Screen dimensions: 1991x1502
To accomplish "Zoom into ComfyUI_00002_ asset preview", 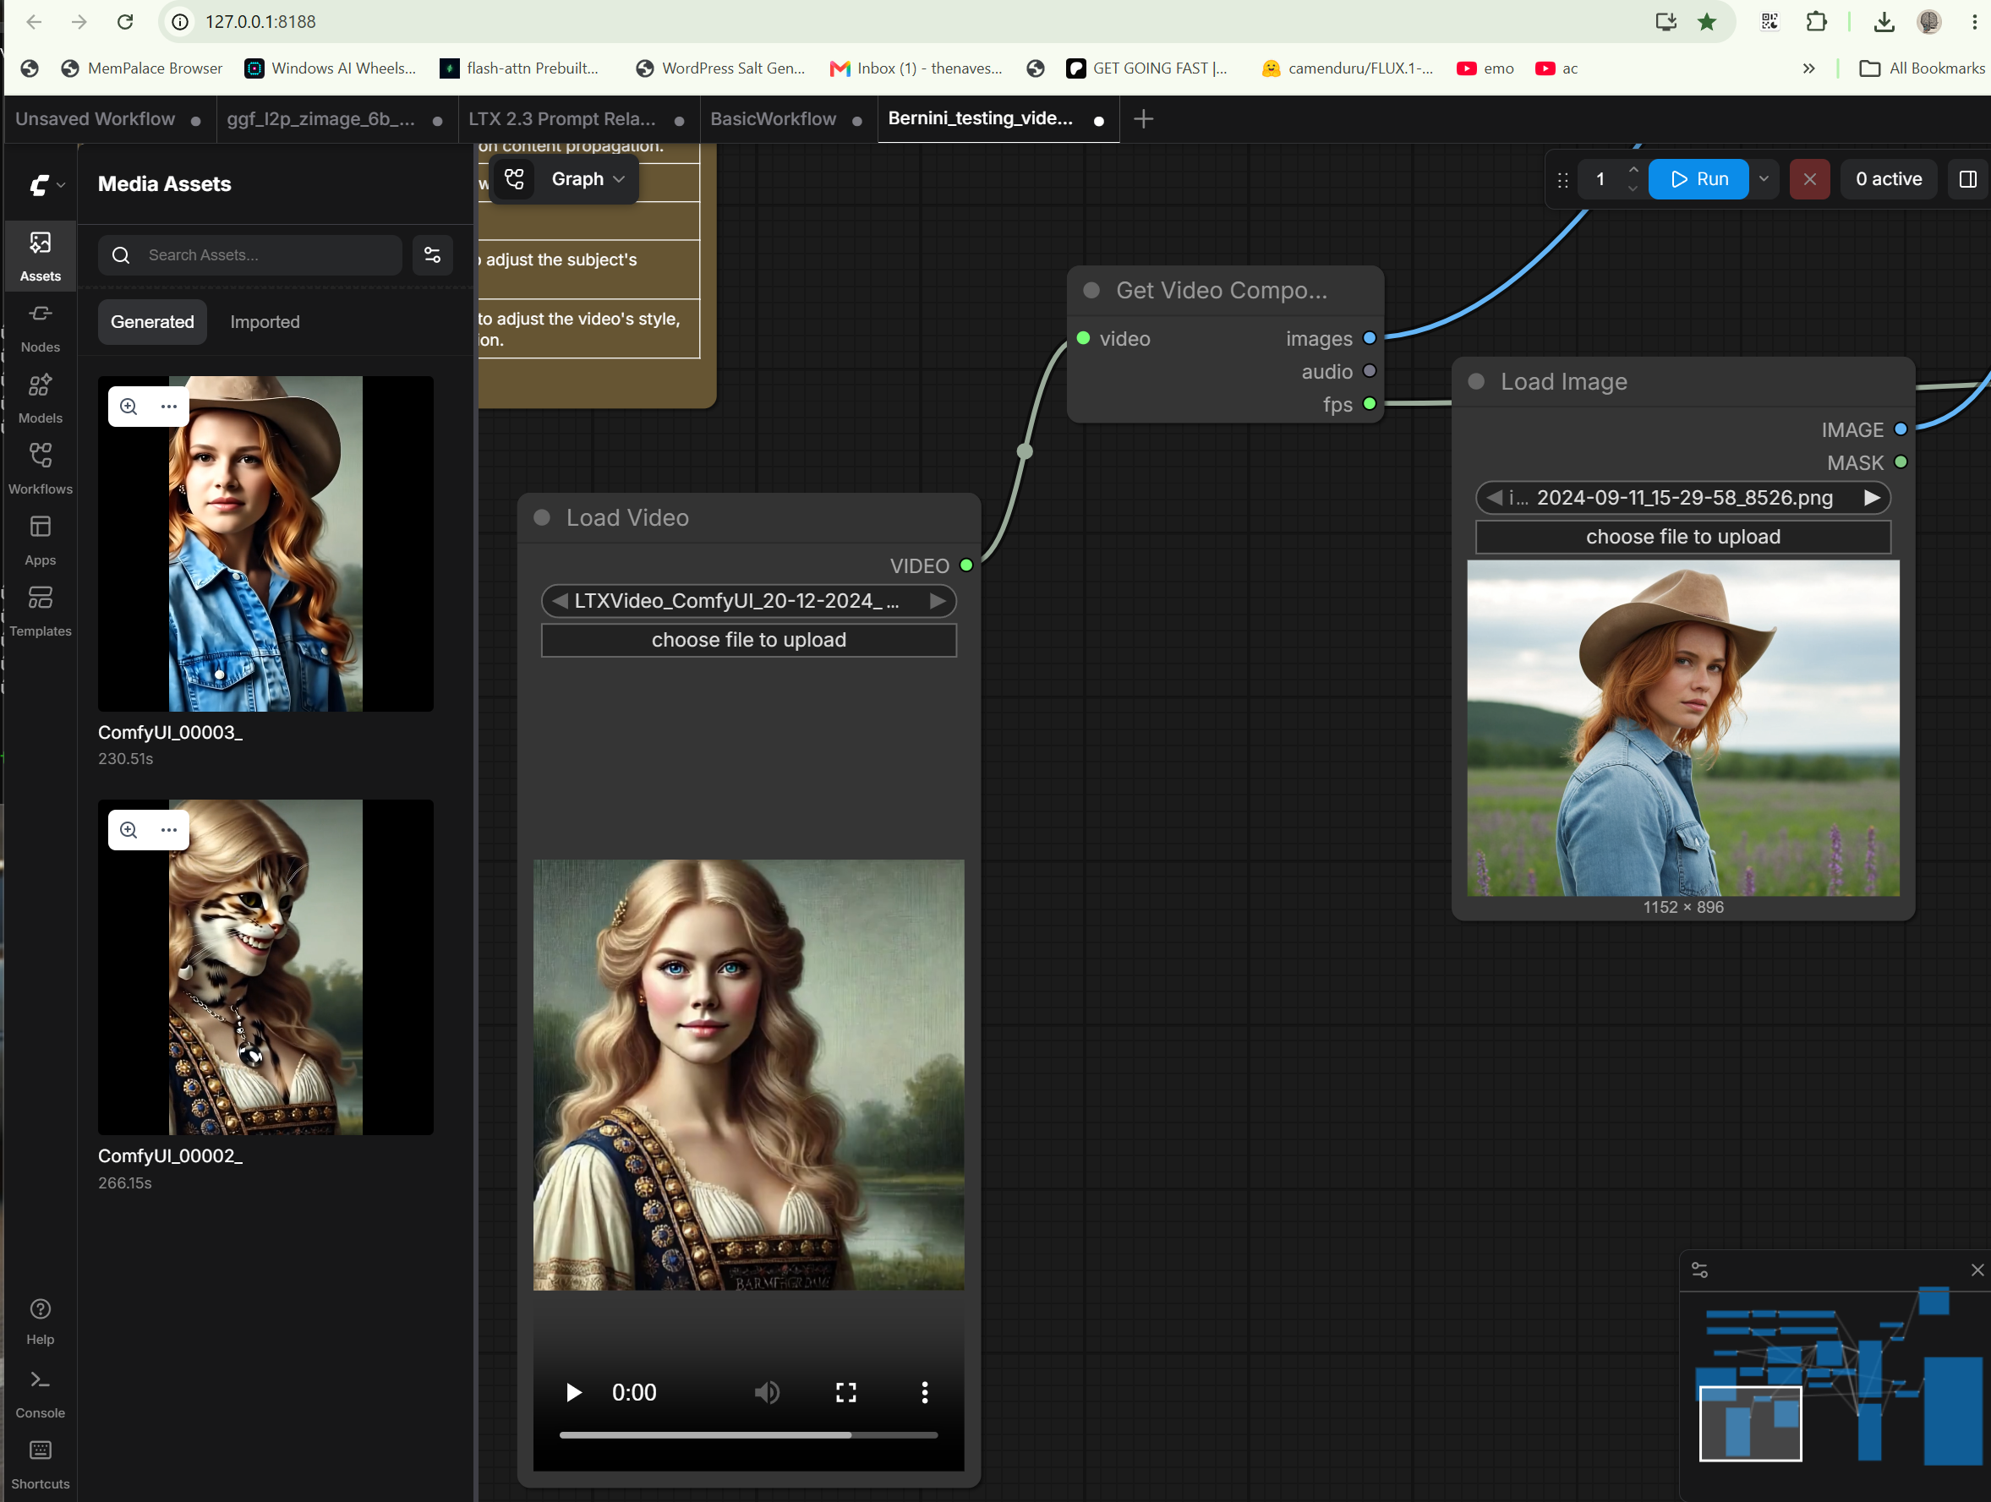I will (129, 830).
